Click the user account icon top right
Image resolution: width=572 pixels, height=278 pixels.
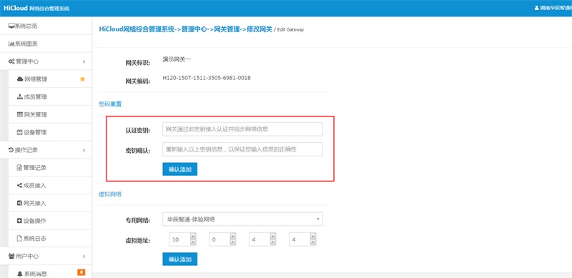[537, 8]
